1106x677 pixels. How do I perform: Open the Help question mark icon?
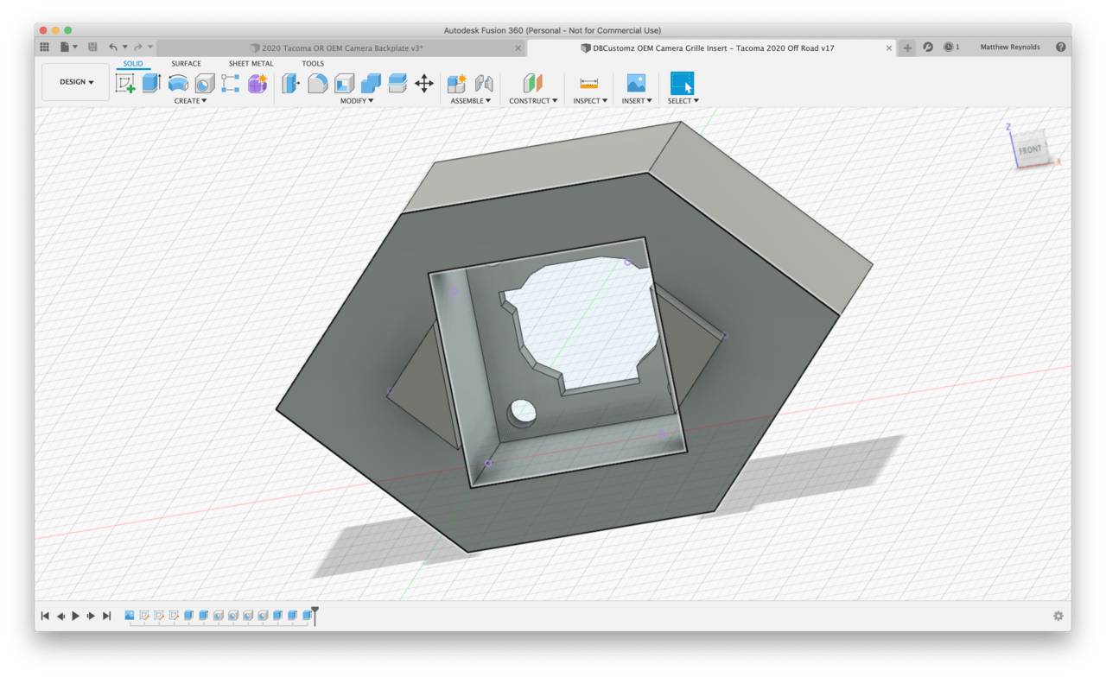[1060, 47]
